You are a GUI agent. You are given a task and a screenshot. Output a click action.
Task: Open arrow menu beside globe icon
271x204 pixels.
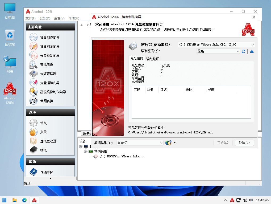(174, 143)
